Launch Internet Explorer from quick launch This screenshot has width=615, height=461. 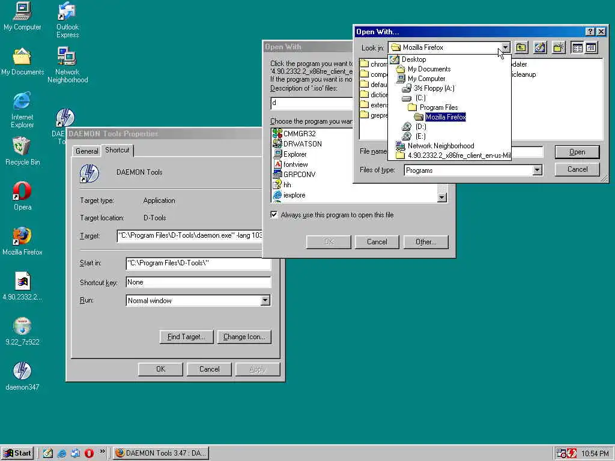coord(62,453)
